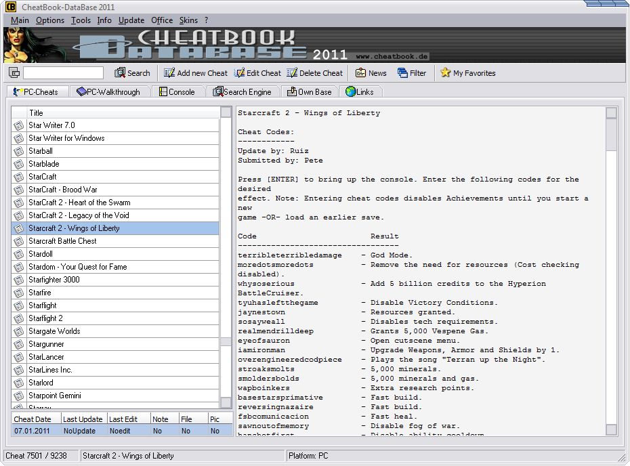Open the Filter toolbar item
630x466 pixels.
(x=412, y=73)
